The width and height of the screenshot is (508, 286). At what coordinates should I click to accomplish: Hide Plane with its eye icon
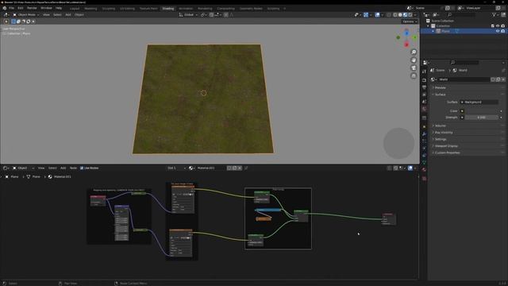pos(498,31)
